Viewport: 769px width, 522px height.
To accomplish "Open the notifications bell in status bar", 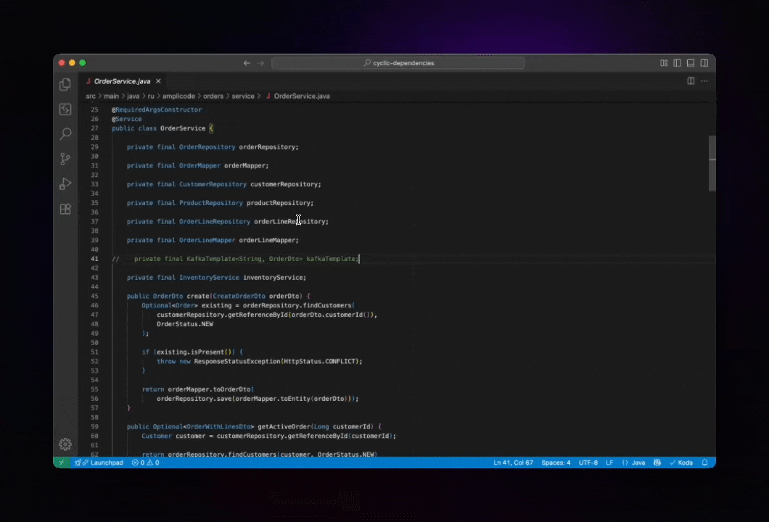I will (x=704, y=463).
